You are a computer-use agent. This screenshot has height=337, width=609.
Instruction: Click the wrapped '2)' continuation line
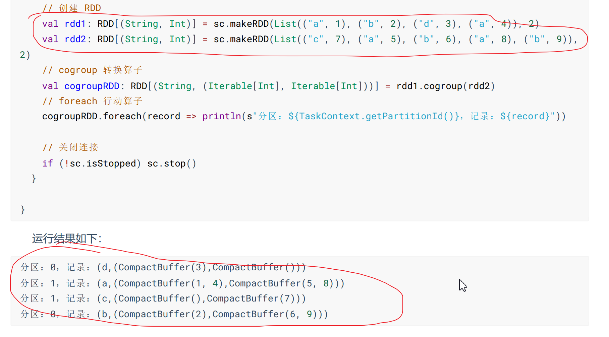point(25,55)
